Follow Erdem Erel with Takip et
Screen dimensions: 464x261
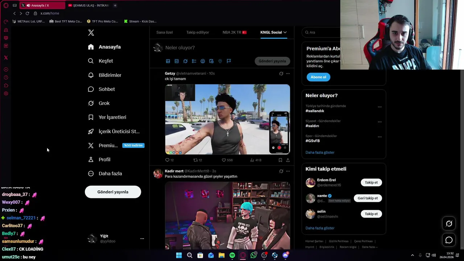point(371,182)
